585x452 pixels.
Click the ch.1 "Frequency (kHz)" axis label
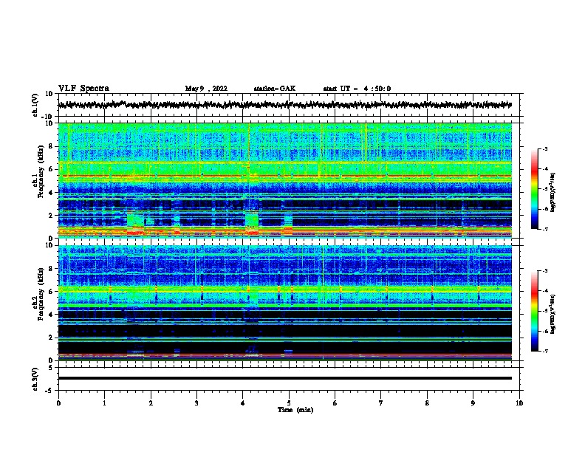pos(41,172)
